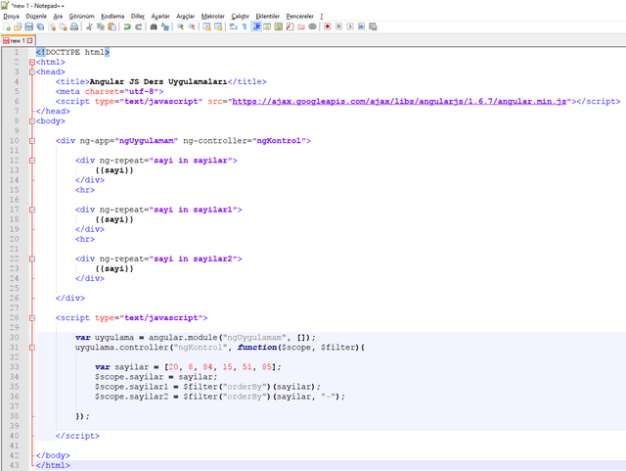This screenshot has height=471, width=626.
Task: Open a file using the folder icon
Action: (x=18, y=26)
